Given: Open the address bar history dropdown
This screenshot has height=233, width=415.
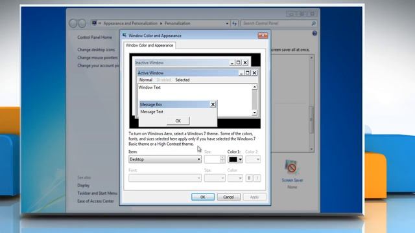Looking at the screenshot, I should (x=227, y=23).
